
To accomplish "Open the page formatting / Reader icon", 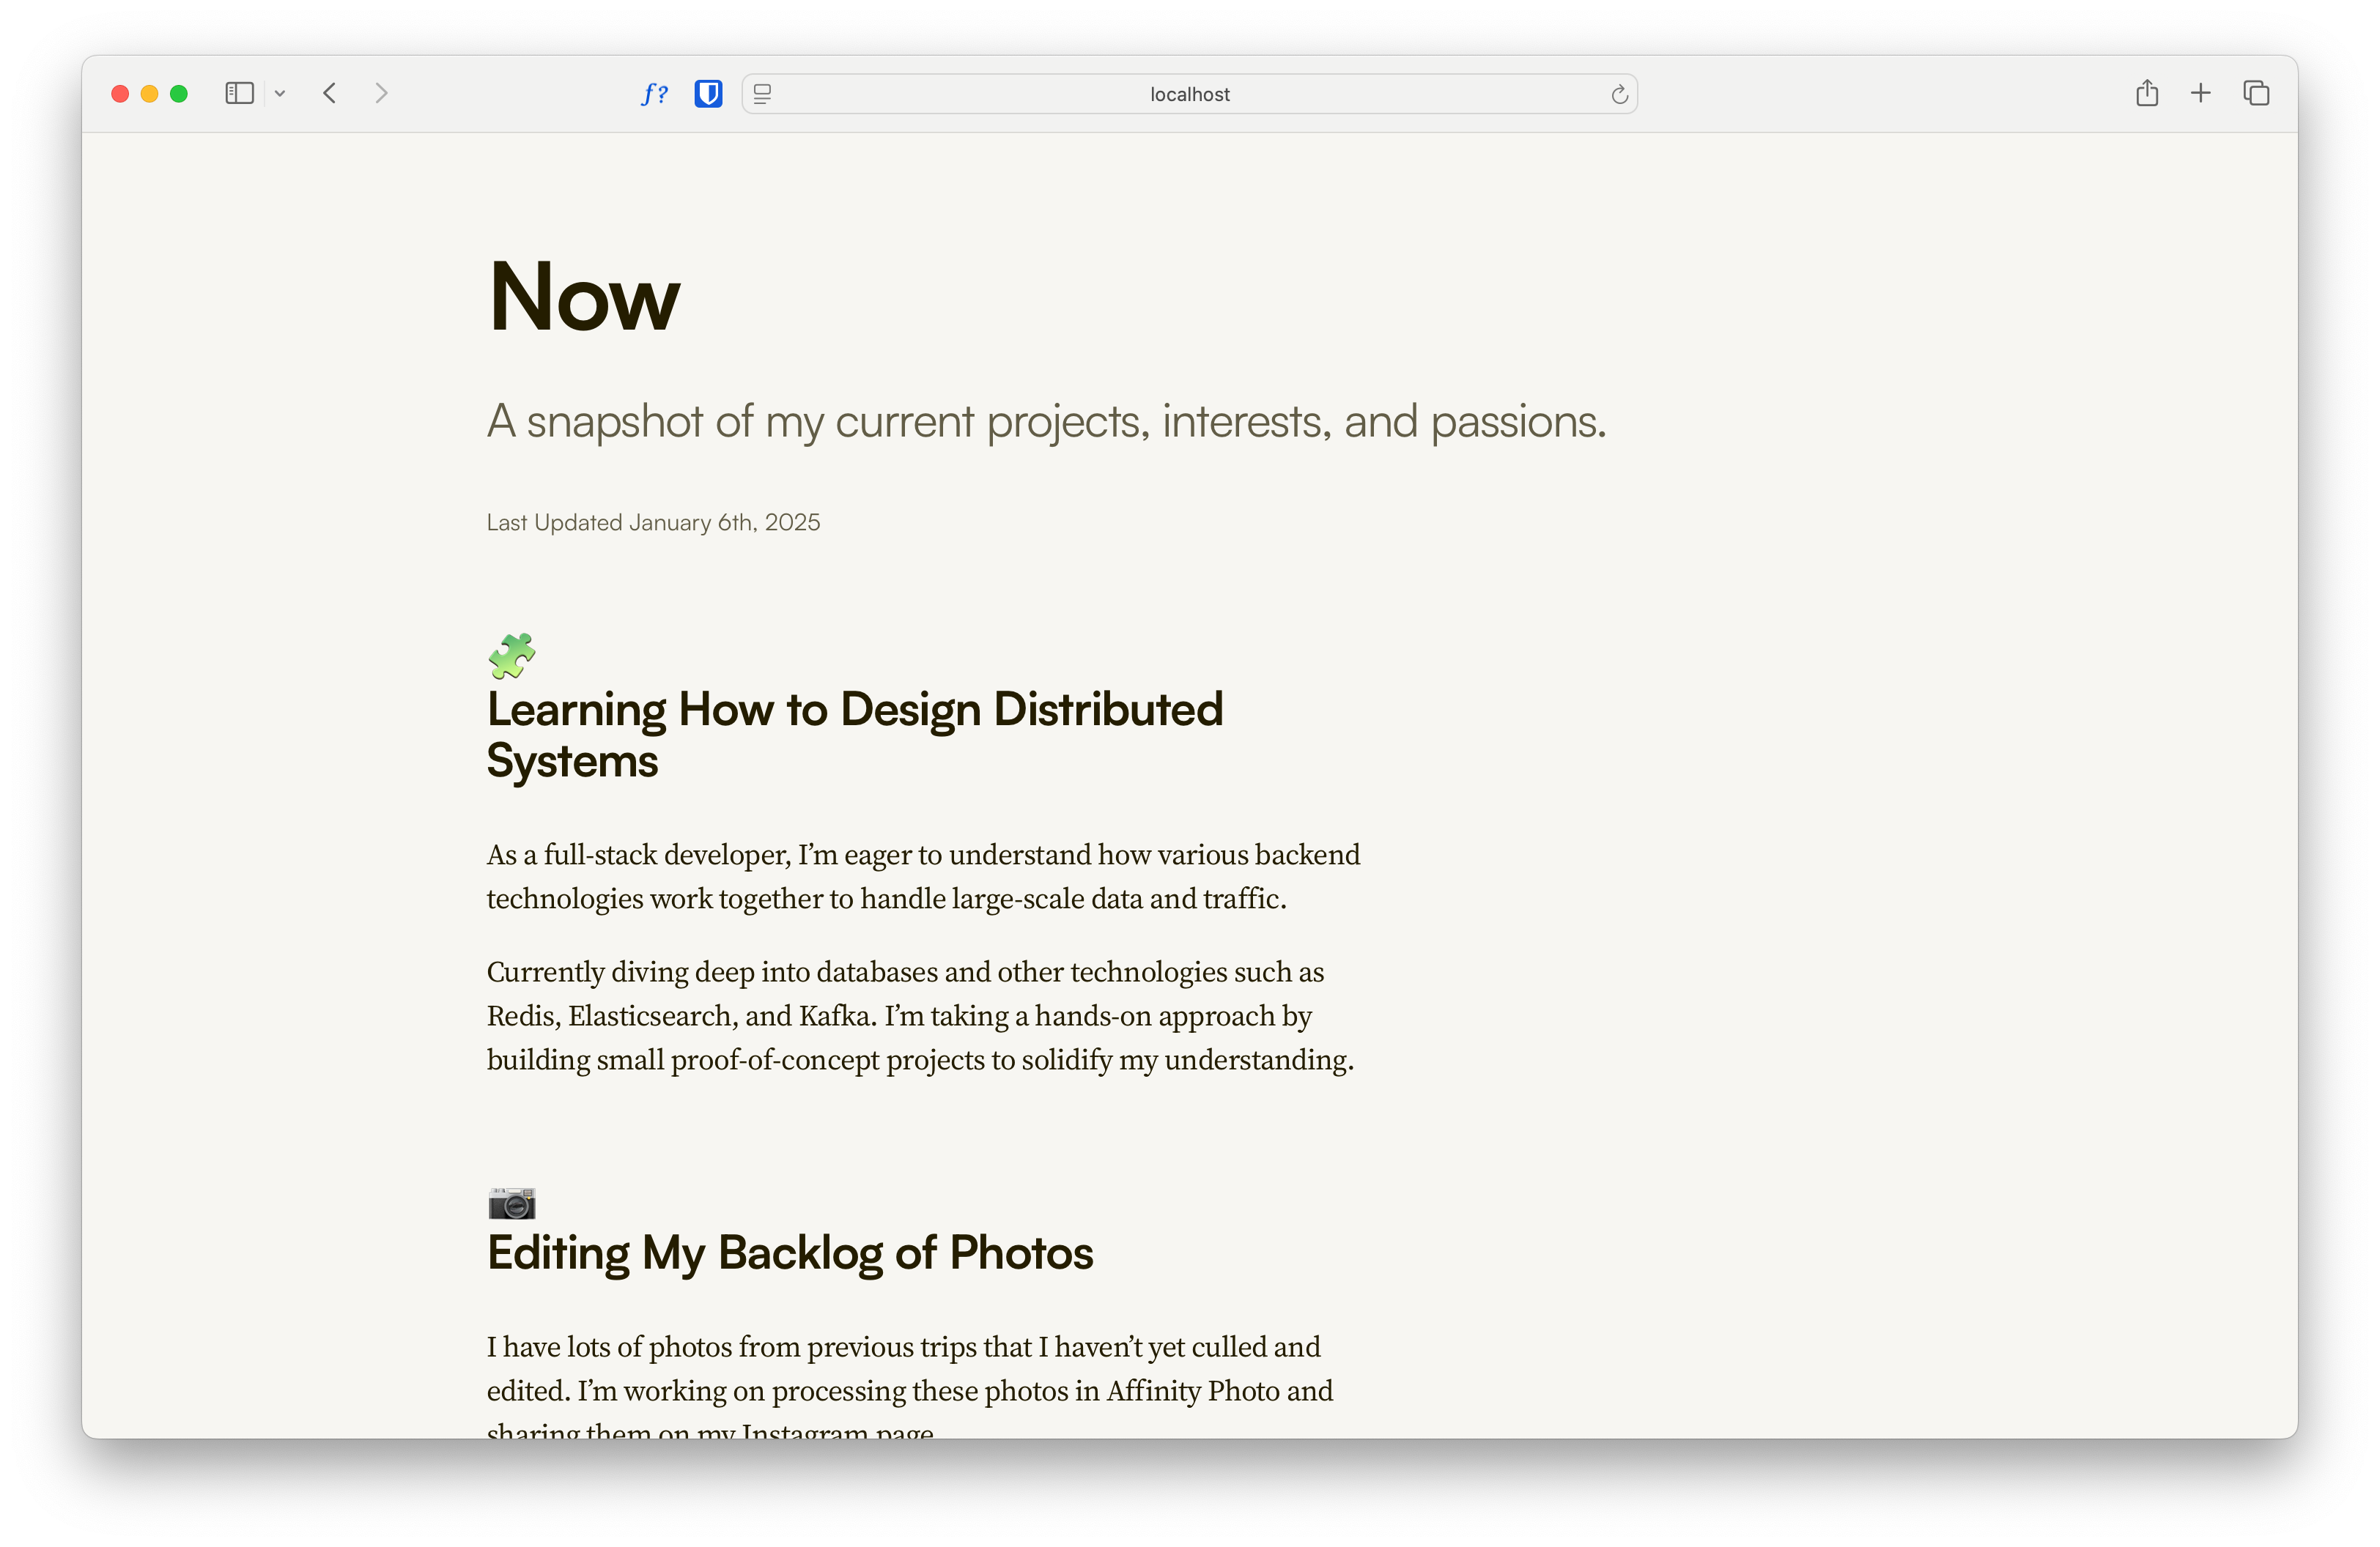I will pyautogui.click(x=762, y=94).
